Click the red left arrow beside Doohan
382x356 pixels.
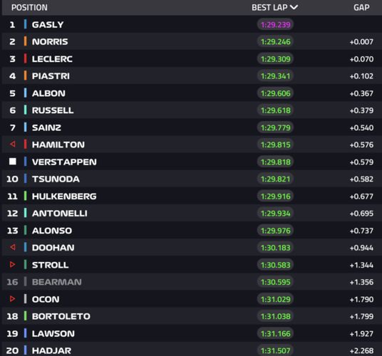pos(13,247)
